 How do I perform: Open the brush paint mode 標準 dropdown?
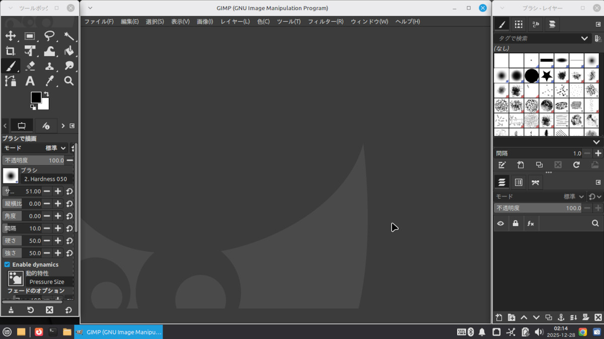[x=56, y=148]
